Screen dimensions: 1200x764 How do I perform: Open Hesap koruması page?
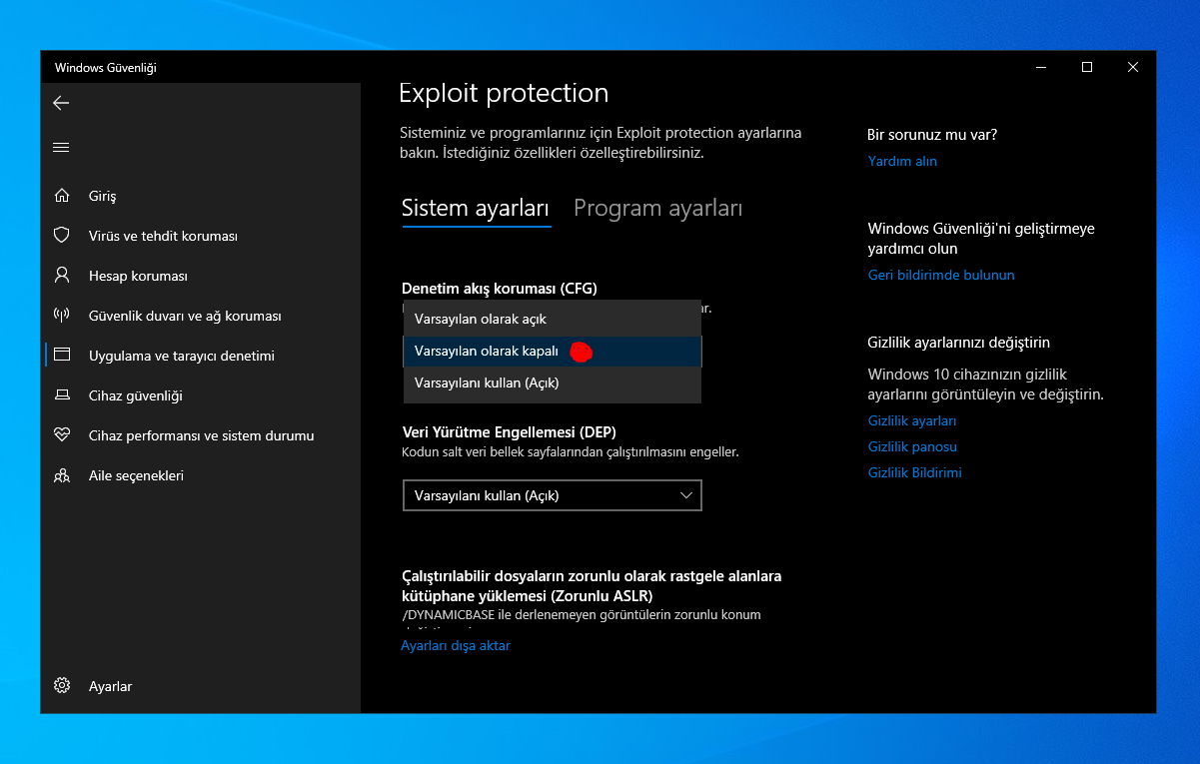[x=201, y=276]
